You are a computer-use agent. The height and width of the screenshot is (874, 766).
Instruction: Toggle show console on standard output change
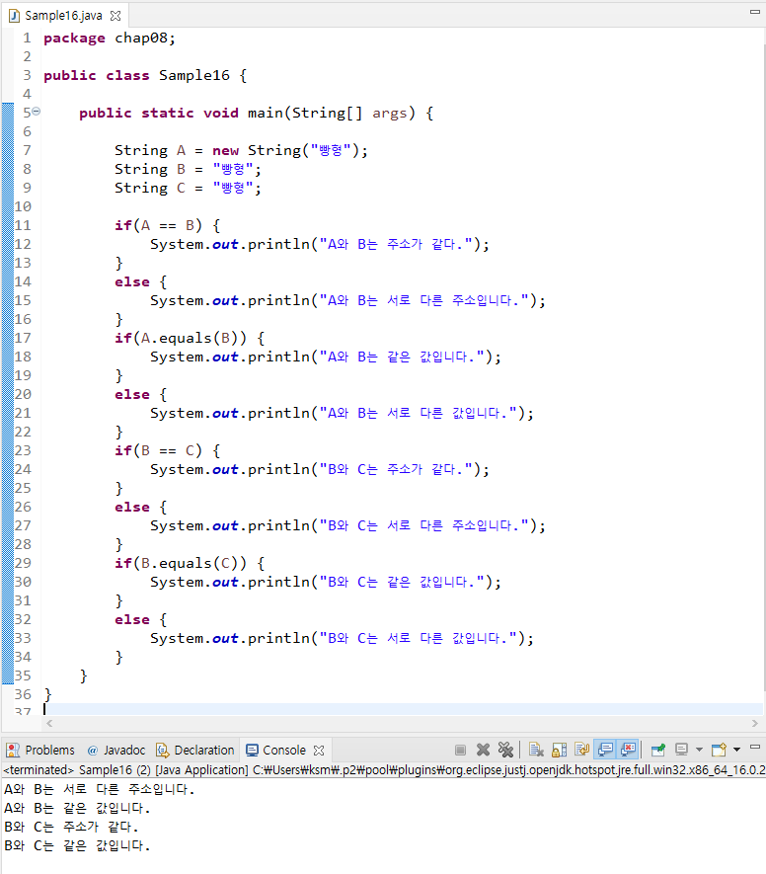point(605,750)
